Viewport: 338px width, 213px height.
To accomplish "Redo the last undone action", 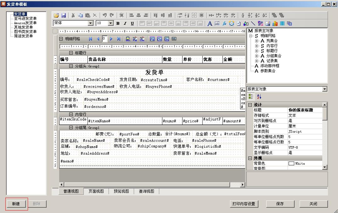I will [112, 15].
